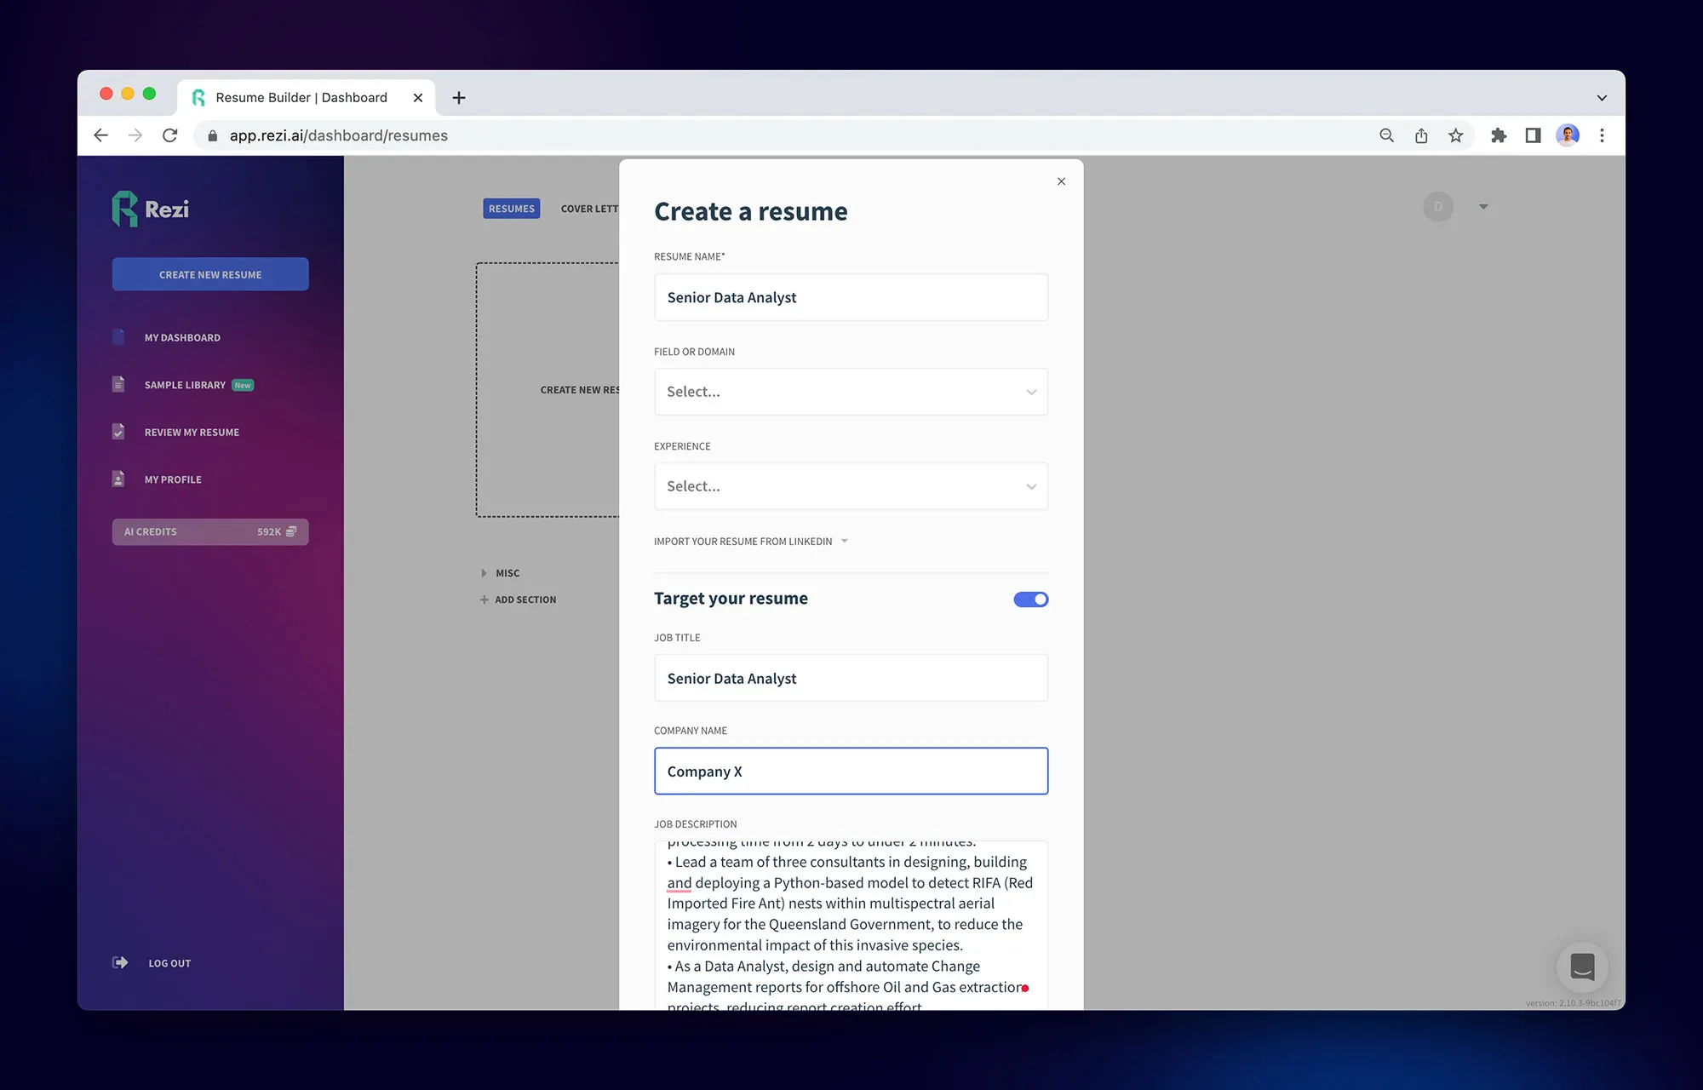
Task: Toggle Target your resume switch off
Action: pos(1030,599)
